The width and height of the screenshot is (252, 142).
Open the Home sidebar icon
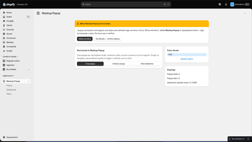4,12
